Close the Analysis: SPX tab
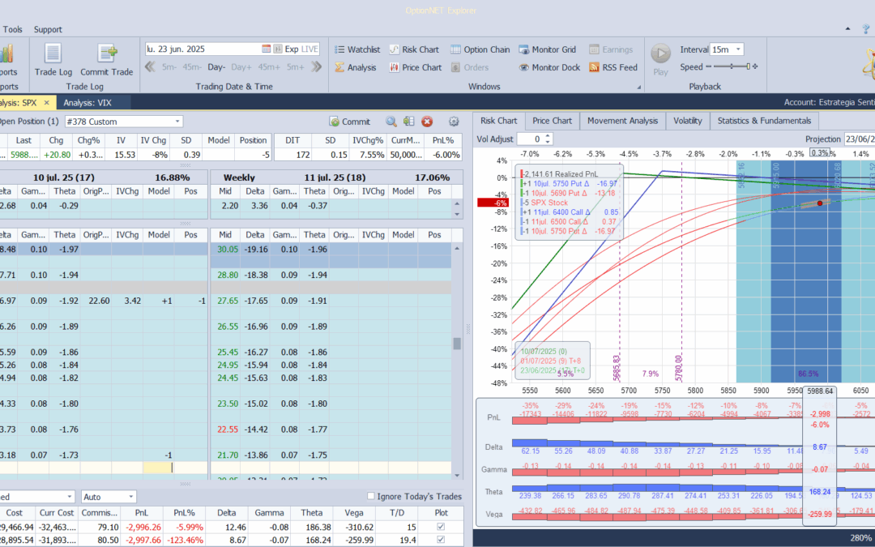This screenshot has width=875, height=547. (x=47, y=103)
